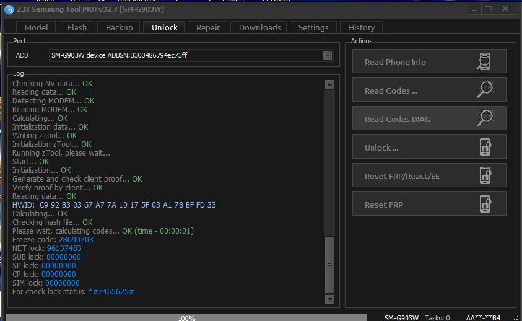Viewport: 522px width, 321px height.
Task: Click the Read Phone Info button label
Action: pyautogui.click(x=395, y=63)
